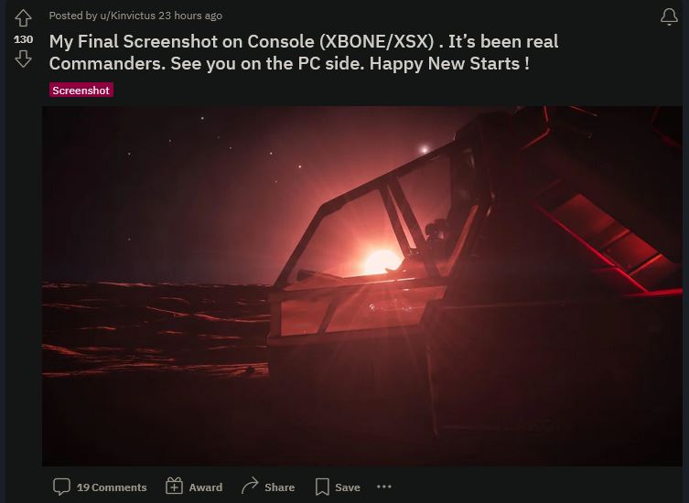Select the 'Share' text label
This screenshot has height=503, width=689.
pyautogui.click(x=279, y=487)
